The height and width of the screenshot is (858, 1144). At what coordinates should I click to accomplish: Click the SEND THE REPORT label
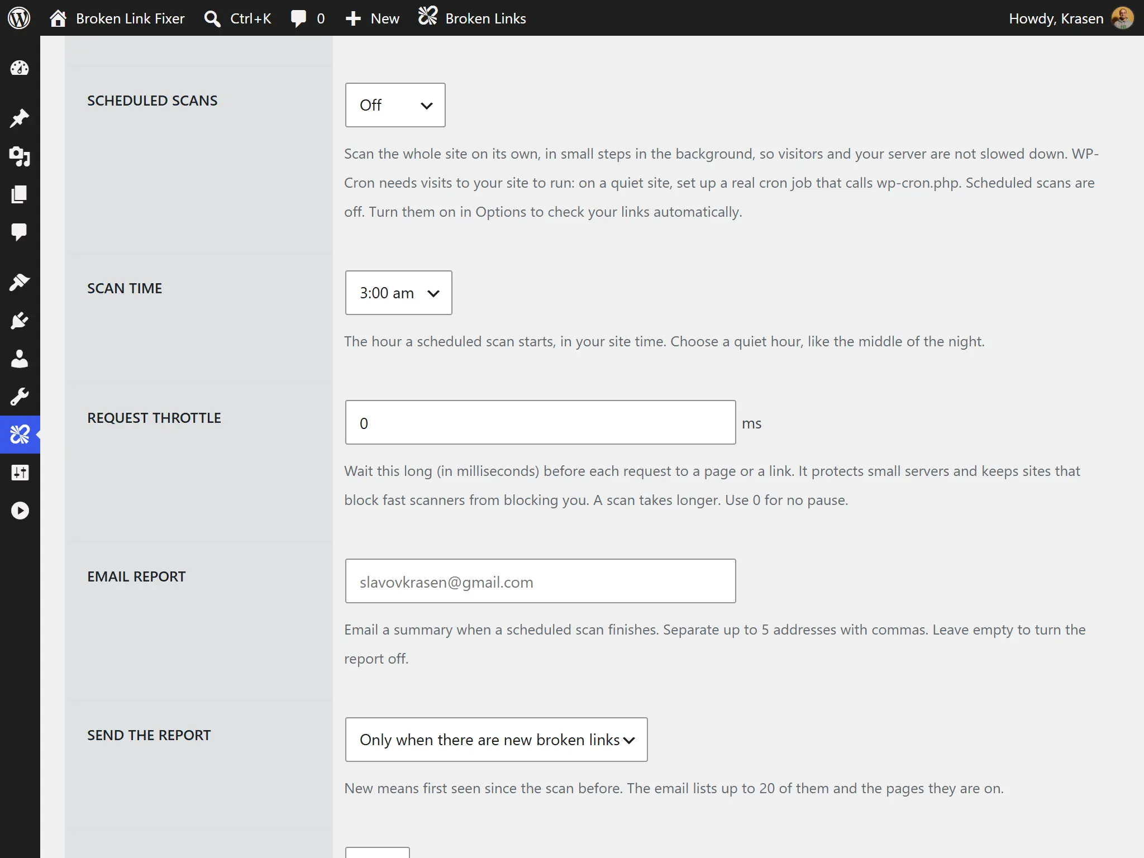point(149,735)
